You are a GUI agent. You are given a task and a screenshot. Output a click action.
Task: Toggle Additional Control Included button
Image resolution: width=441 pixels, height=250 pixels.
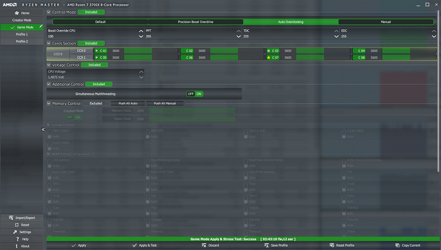point(99,84)
